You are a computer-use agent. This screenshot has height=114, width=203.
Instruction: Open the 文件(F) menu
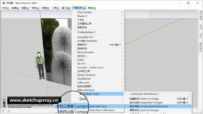(5, 8)
